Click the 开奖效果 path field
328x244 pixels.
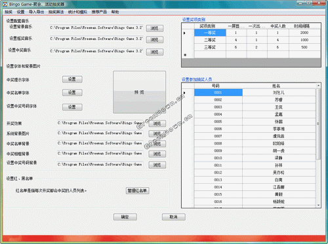(x=100, y=123)
